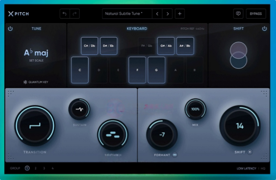Select group 3

point(44,168)
